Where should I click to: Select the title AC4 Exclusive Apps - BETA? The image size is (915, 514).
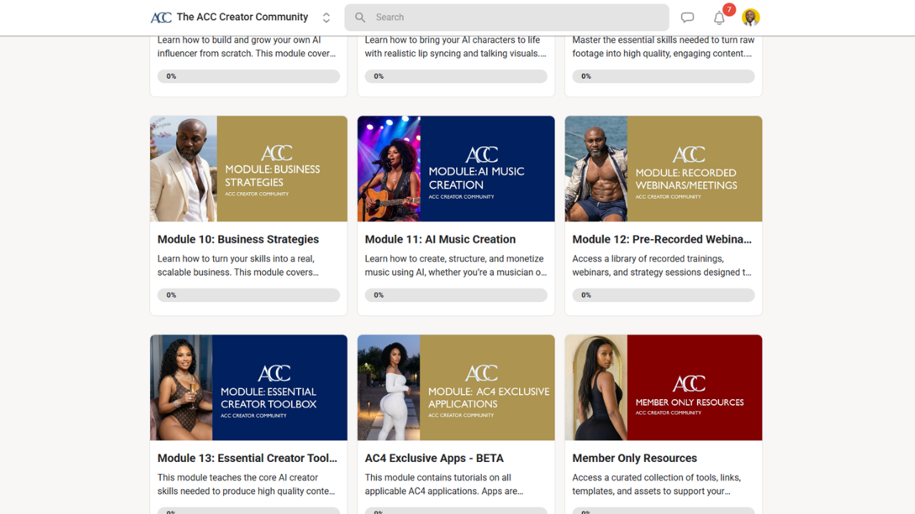435,458
